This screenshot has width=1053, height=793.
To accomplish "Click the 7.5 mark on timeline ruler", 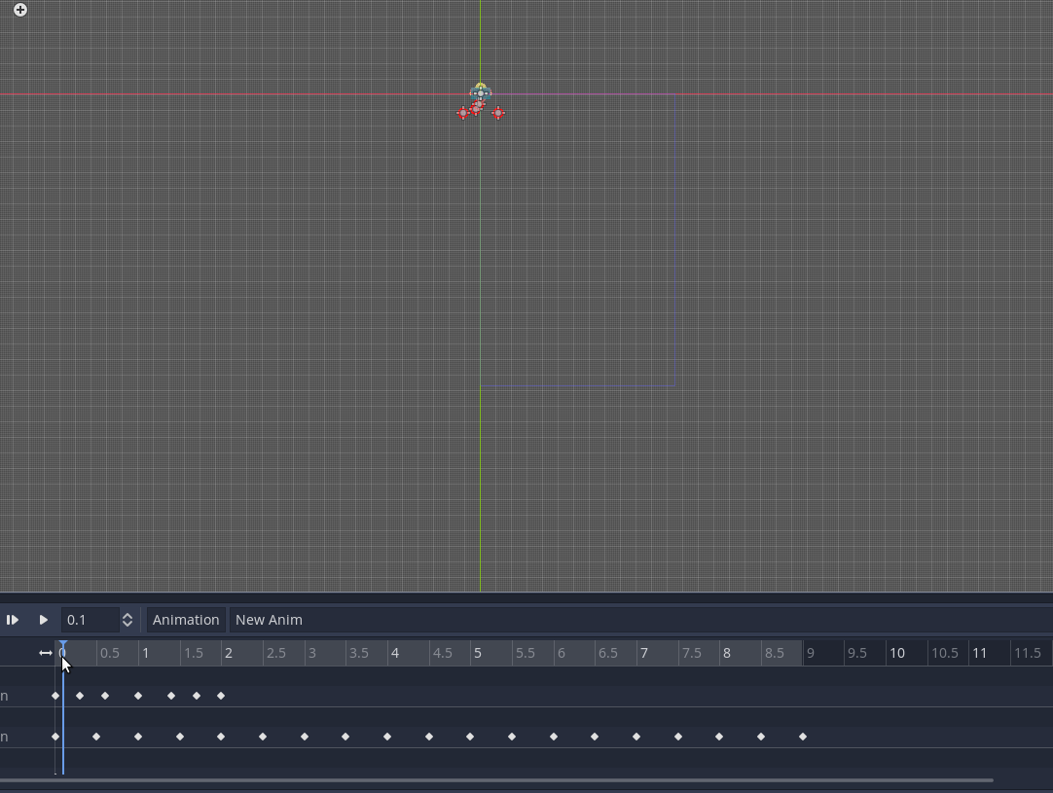I will point(692,653).
